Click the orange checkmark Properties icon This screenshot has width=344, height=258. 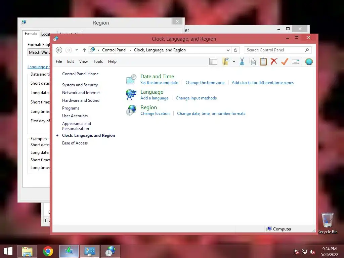285,62
